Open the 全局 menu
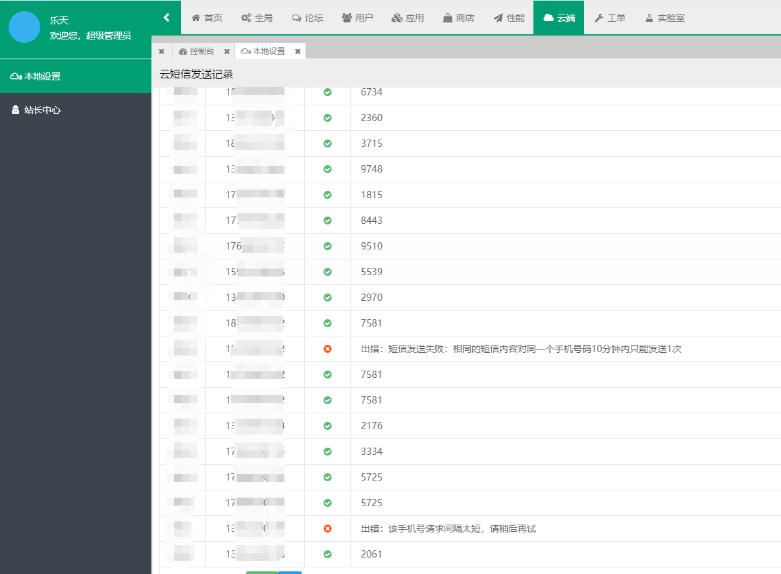Image resolution: width=781 pixels, height=574 pixels. (257, 18)
